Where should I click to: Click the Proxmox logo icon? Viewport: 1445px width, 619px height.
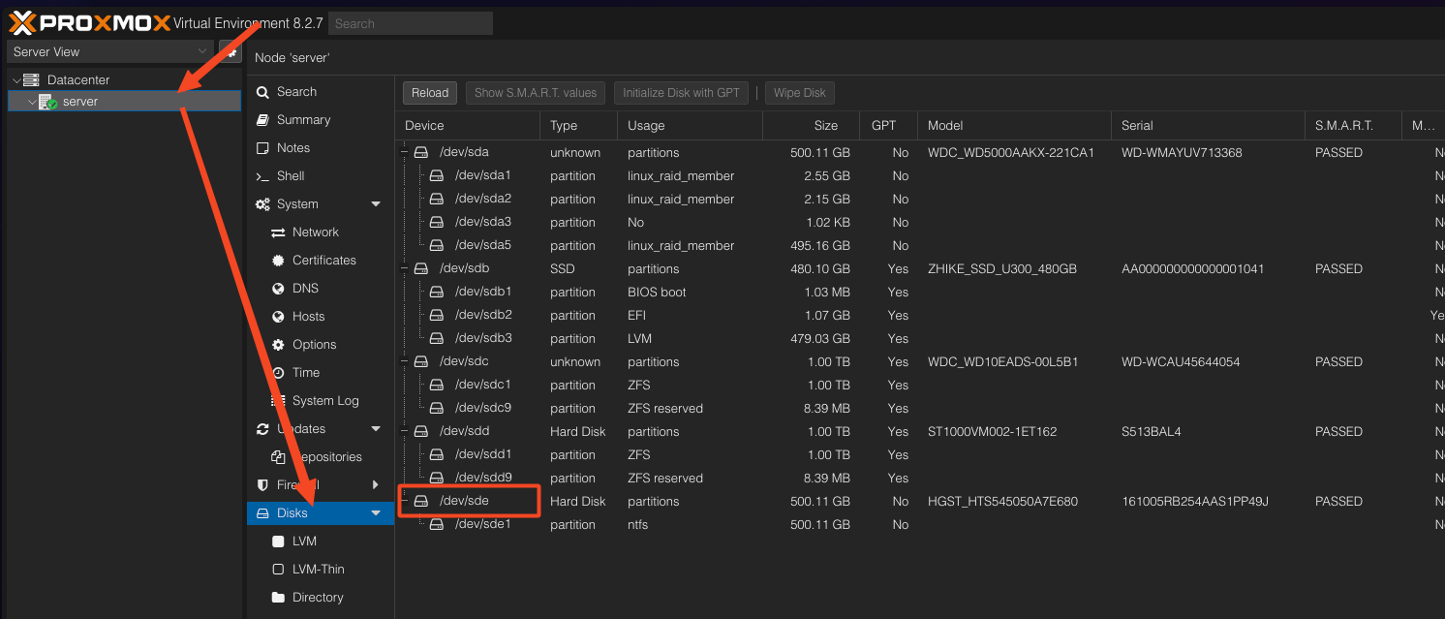click(x=23, y=22)
